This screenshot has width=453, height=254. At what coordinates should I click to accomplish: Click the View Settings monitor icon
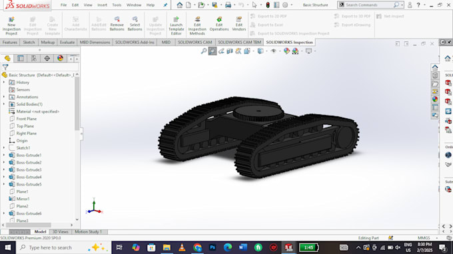[308, 51]
